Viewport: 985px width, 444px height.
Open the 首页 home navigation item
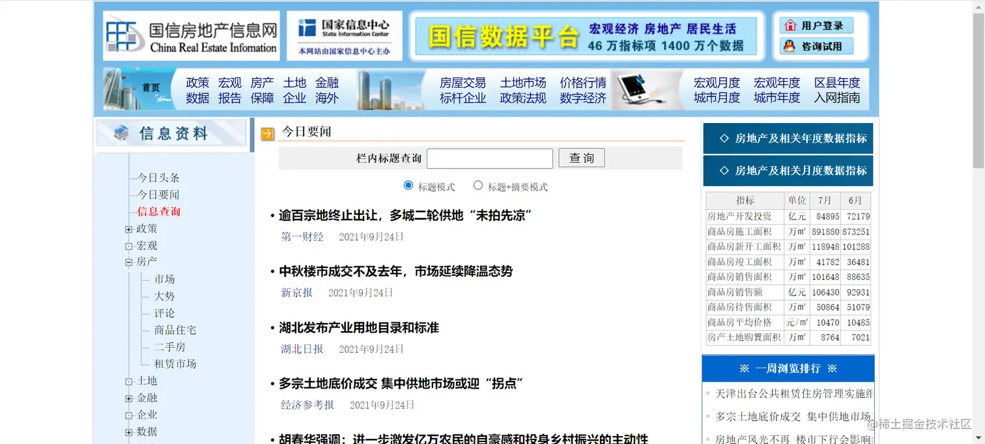click(150, 87)
